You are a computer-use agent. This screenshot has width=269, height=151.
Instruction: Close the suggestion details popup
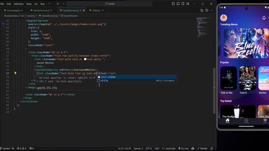click(94, 78)
